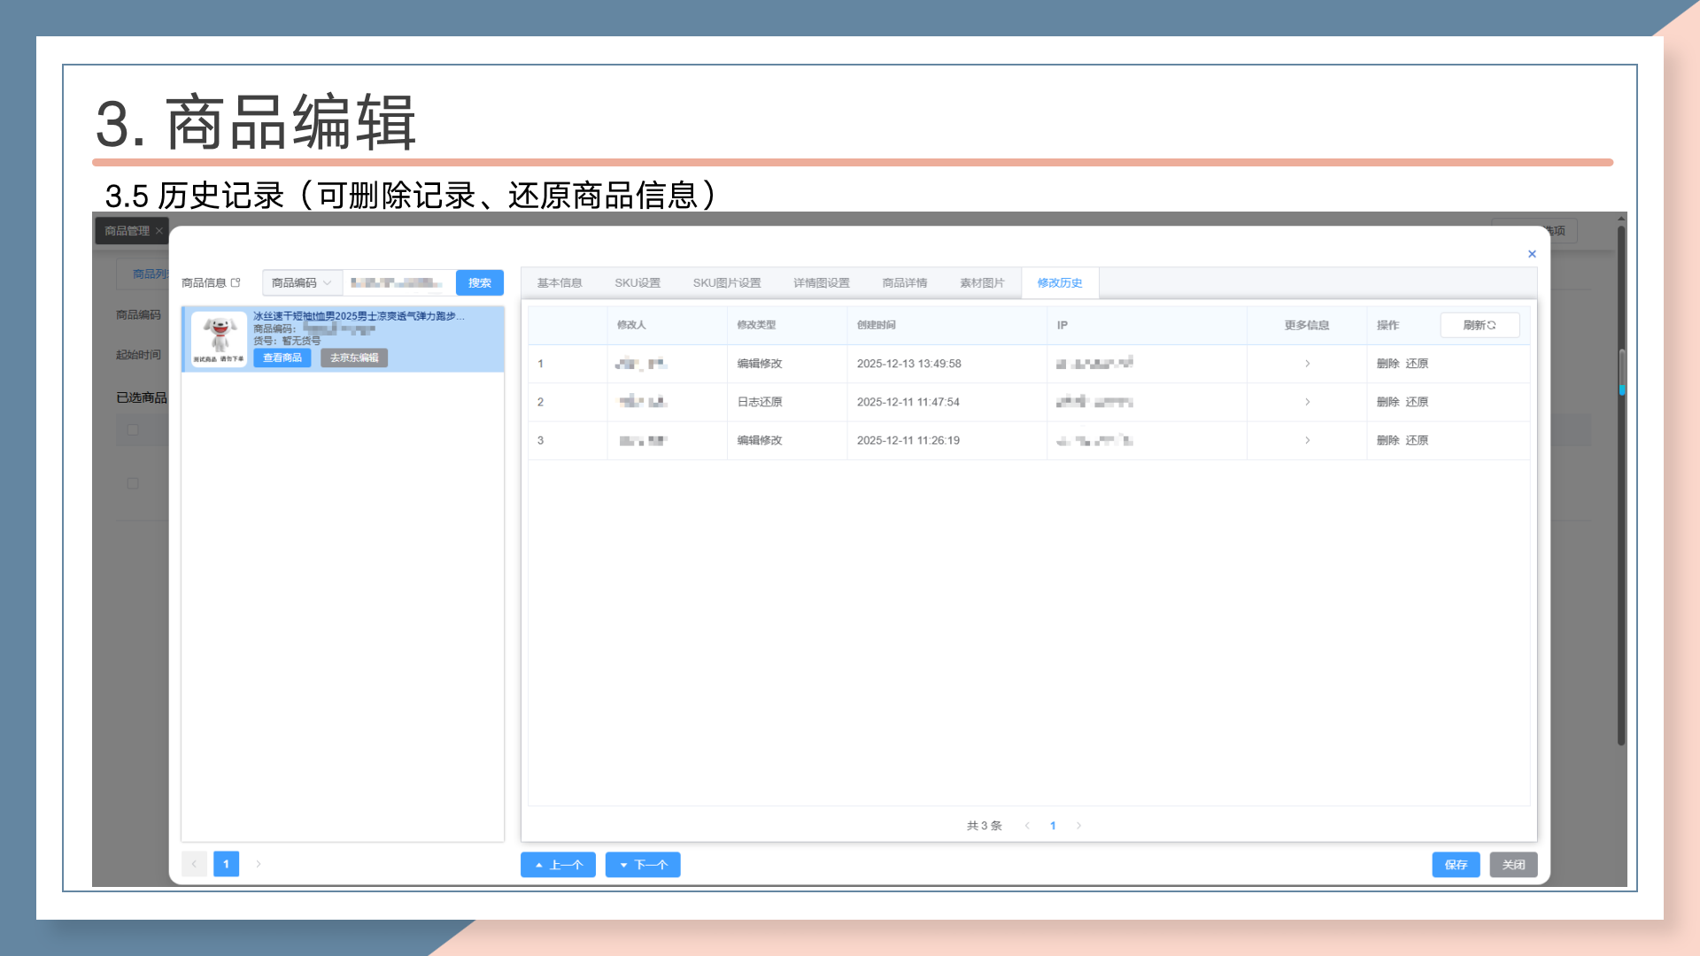
Task: Close the 商品管理 tab with its X
Action: (x=159, y=231)
